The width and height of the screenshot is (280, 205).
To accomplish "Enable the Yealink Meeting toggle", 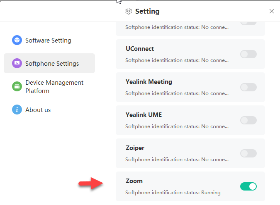I will tap(248, 87).
